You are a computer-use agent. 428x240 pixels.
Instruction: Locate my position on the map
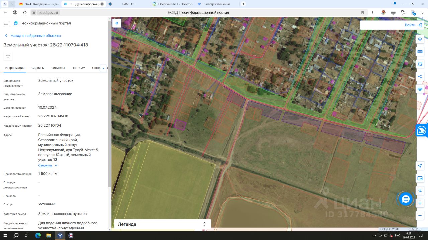420,166
